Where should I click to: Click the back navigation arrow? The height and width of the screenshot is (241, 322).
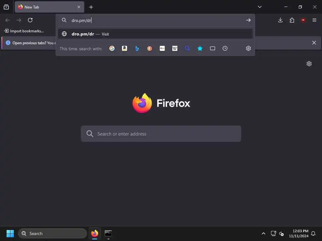pos(8,20)
